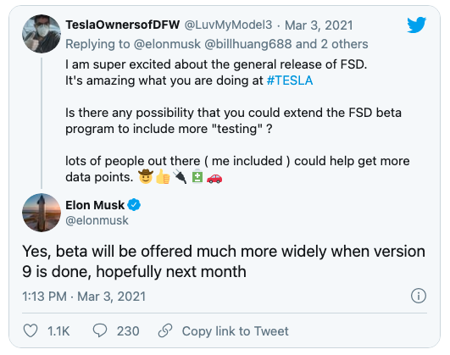The width and height of the screenshot is (450, 355).
Task: Open Elon Musk display name
Action: pos(95,205)
